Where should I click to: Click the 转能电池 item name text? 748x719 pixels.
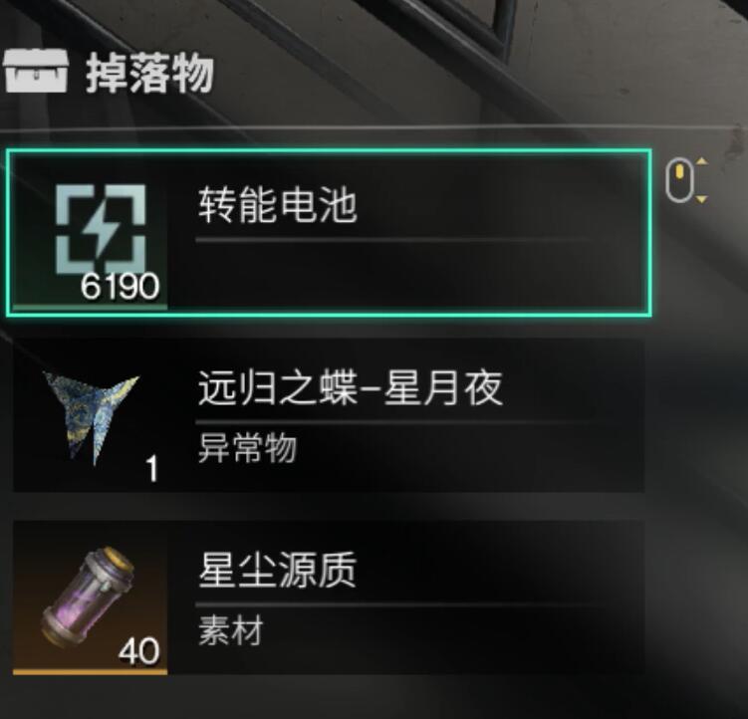277,205
